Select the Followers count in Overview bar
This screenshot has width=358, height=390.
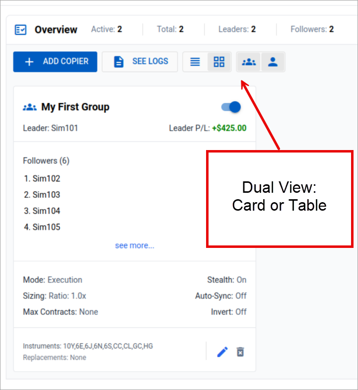[312, 29]
